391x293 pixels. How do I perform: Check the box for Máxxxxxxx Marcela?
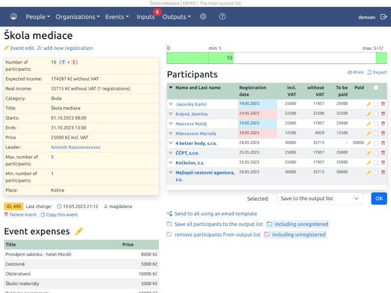tap(376, 133)
